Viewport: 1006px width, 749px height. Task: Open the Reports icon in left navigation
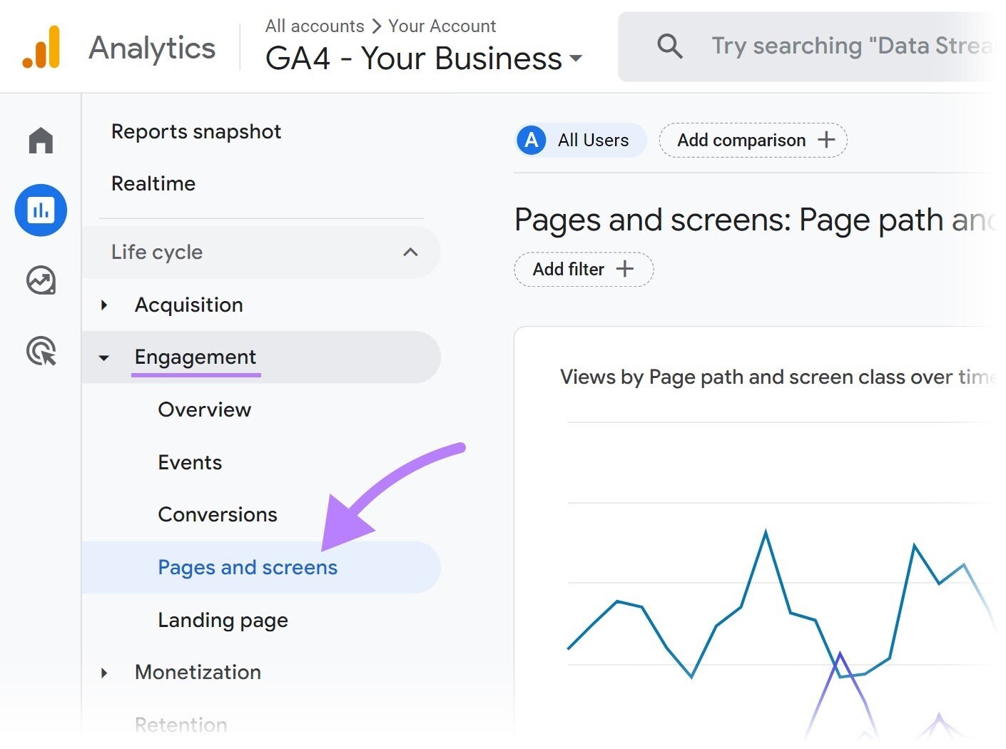click(x=41, y=210)
